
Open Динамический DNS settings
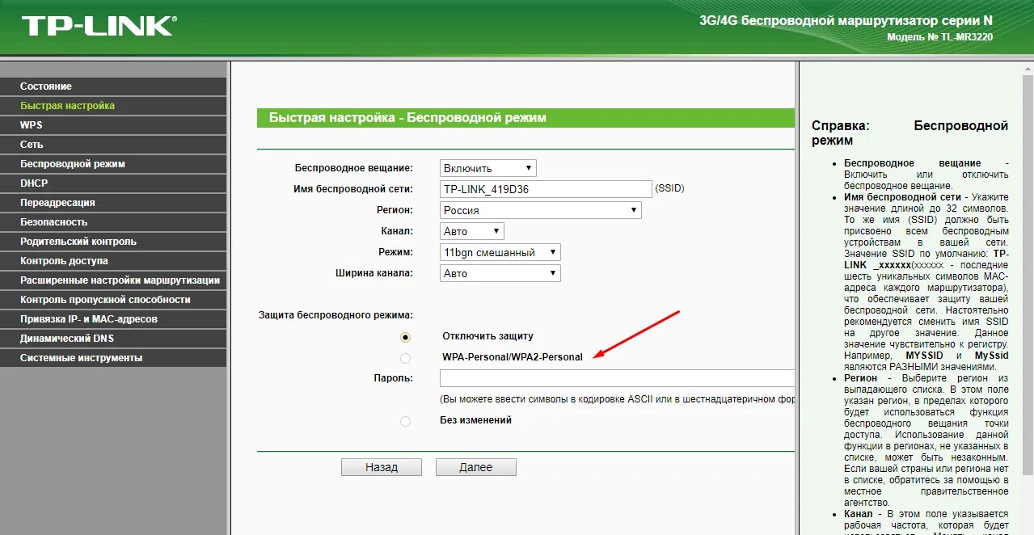click(x=113, y=339)
